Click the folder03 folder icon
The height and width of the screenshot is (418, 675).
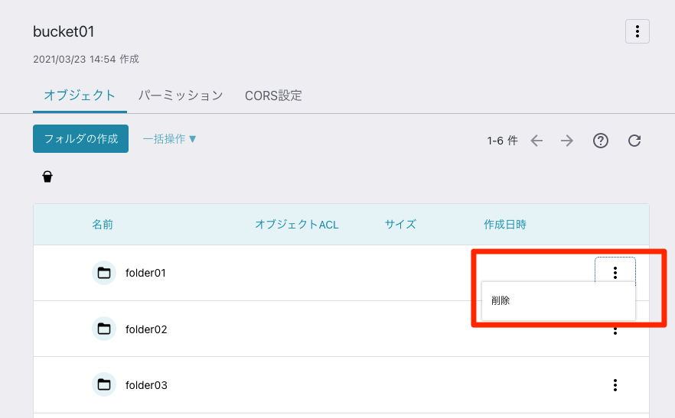tap(104, 384)
